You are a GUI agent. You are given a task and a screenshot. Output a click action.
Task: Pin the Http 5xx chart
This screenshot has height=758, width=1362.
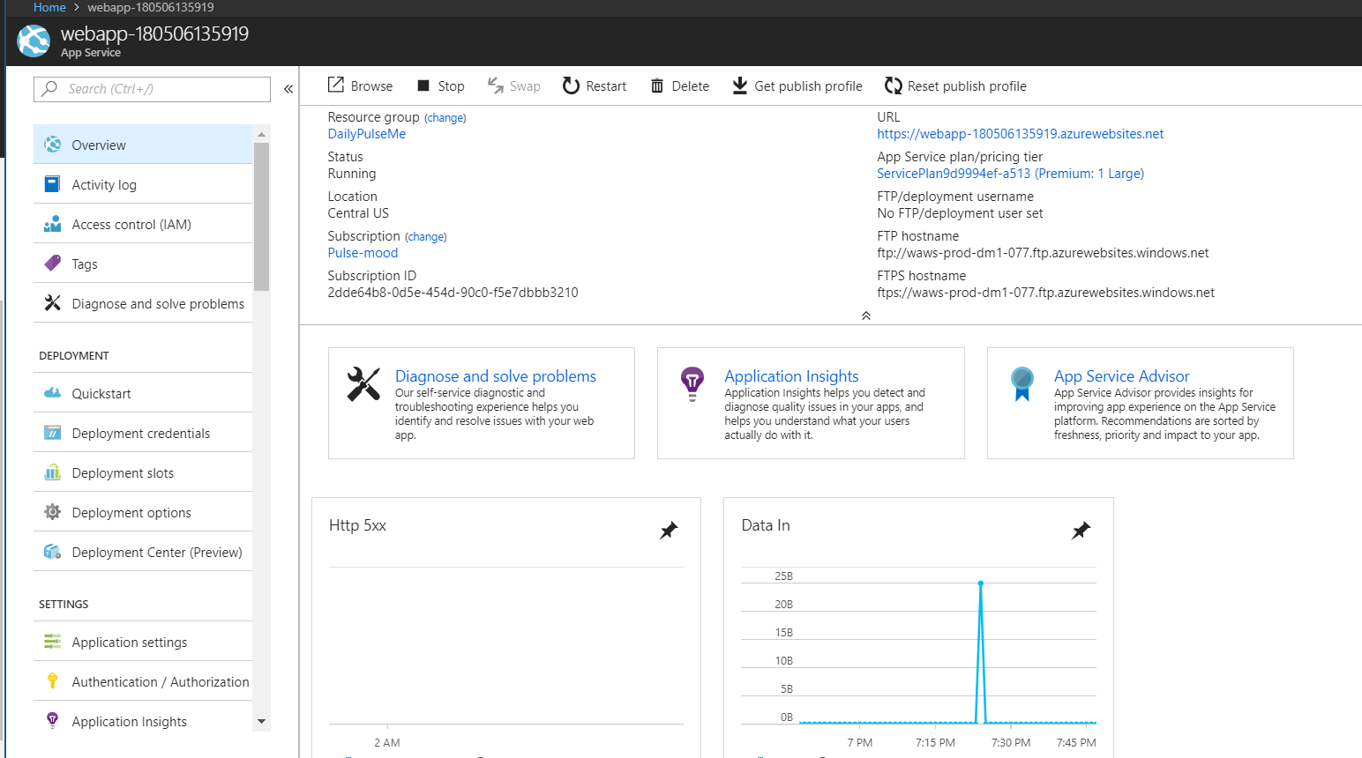coord(669,531)
